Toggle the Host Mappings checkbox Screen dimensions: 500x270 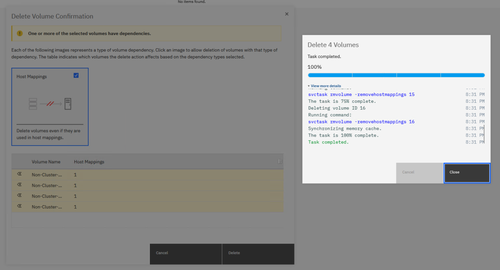pyautogui.click(x=76, y=76)
